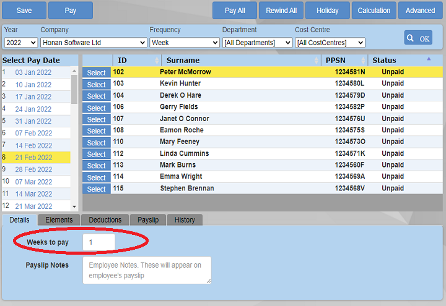
Task: Click the search OK button with magnifier icon
Action: [x=418, y=38]
